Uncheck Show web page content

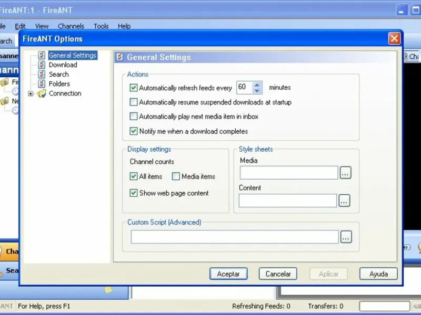tap(134, 193)
